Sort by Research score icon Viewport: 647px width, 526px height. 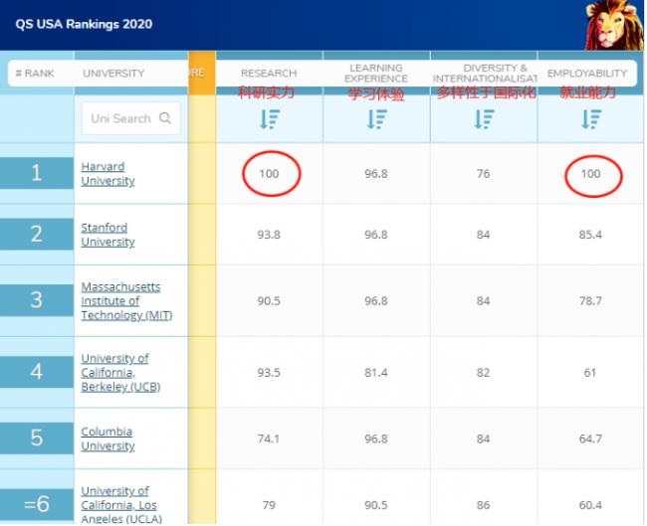[270, 119]
